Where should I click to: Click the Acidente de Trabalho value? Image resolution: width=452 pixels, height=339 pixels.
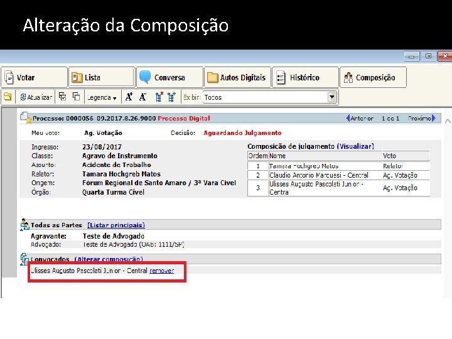[117, 165]
